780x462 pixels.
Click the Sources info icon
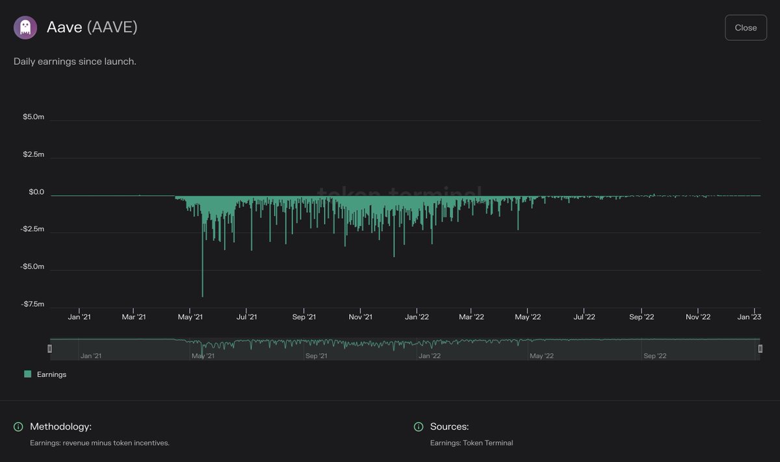tap(419, 426)
